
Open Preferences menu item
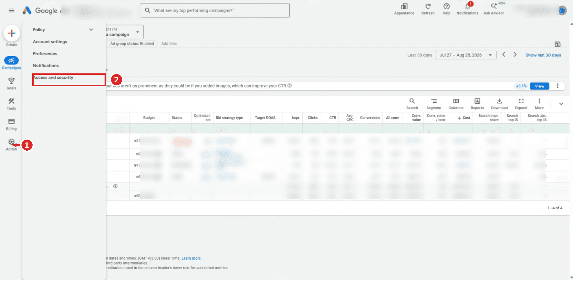coord(45,54)
